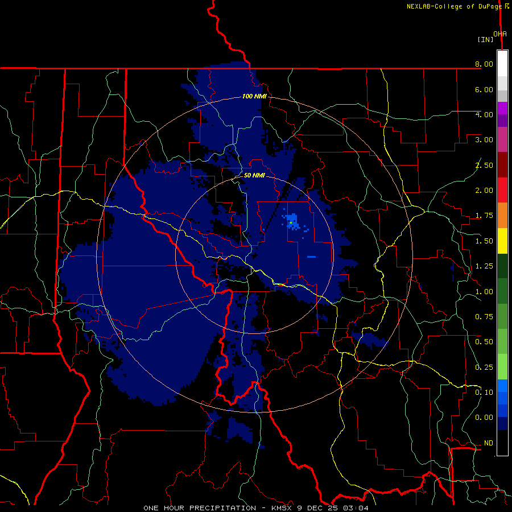This screenshot has width=512, height=512.
Task: Select the darkest green swatch beside 1.25
Action: (x=502, y=266)
